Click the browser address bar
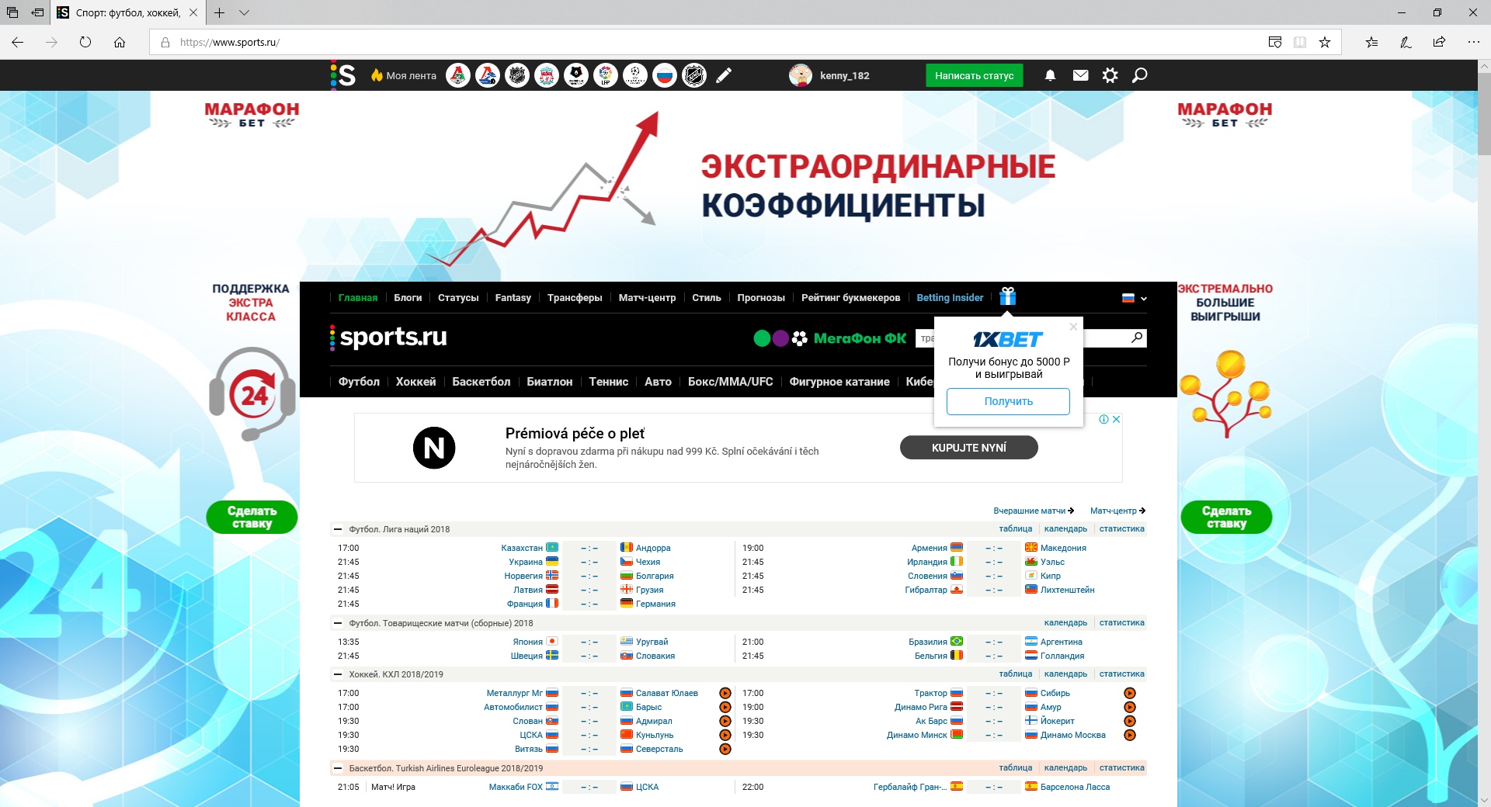 [x=699, y=42]
